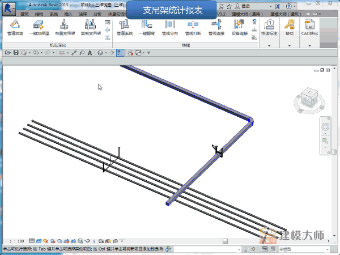The width and height of the screenshot is (340, 255).
Task: Open the 主模型 design options dropdown
Action: (x=304, y=249)
